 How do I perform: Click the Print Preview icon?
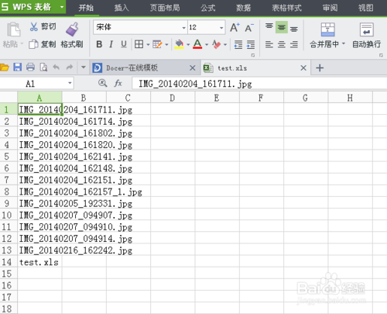tap(43, 67)
